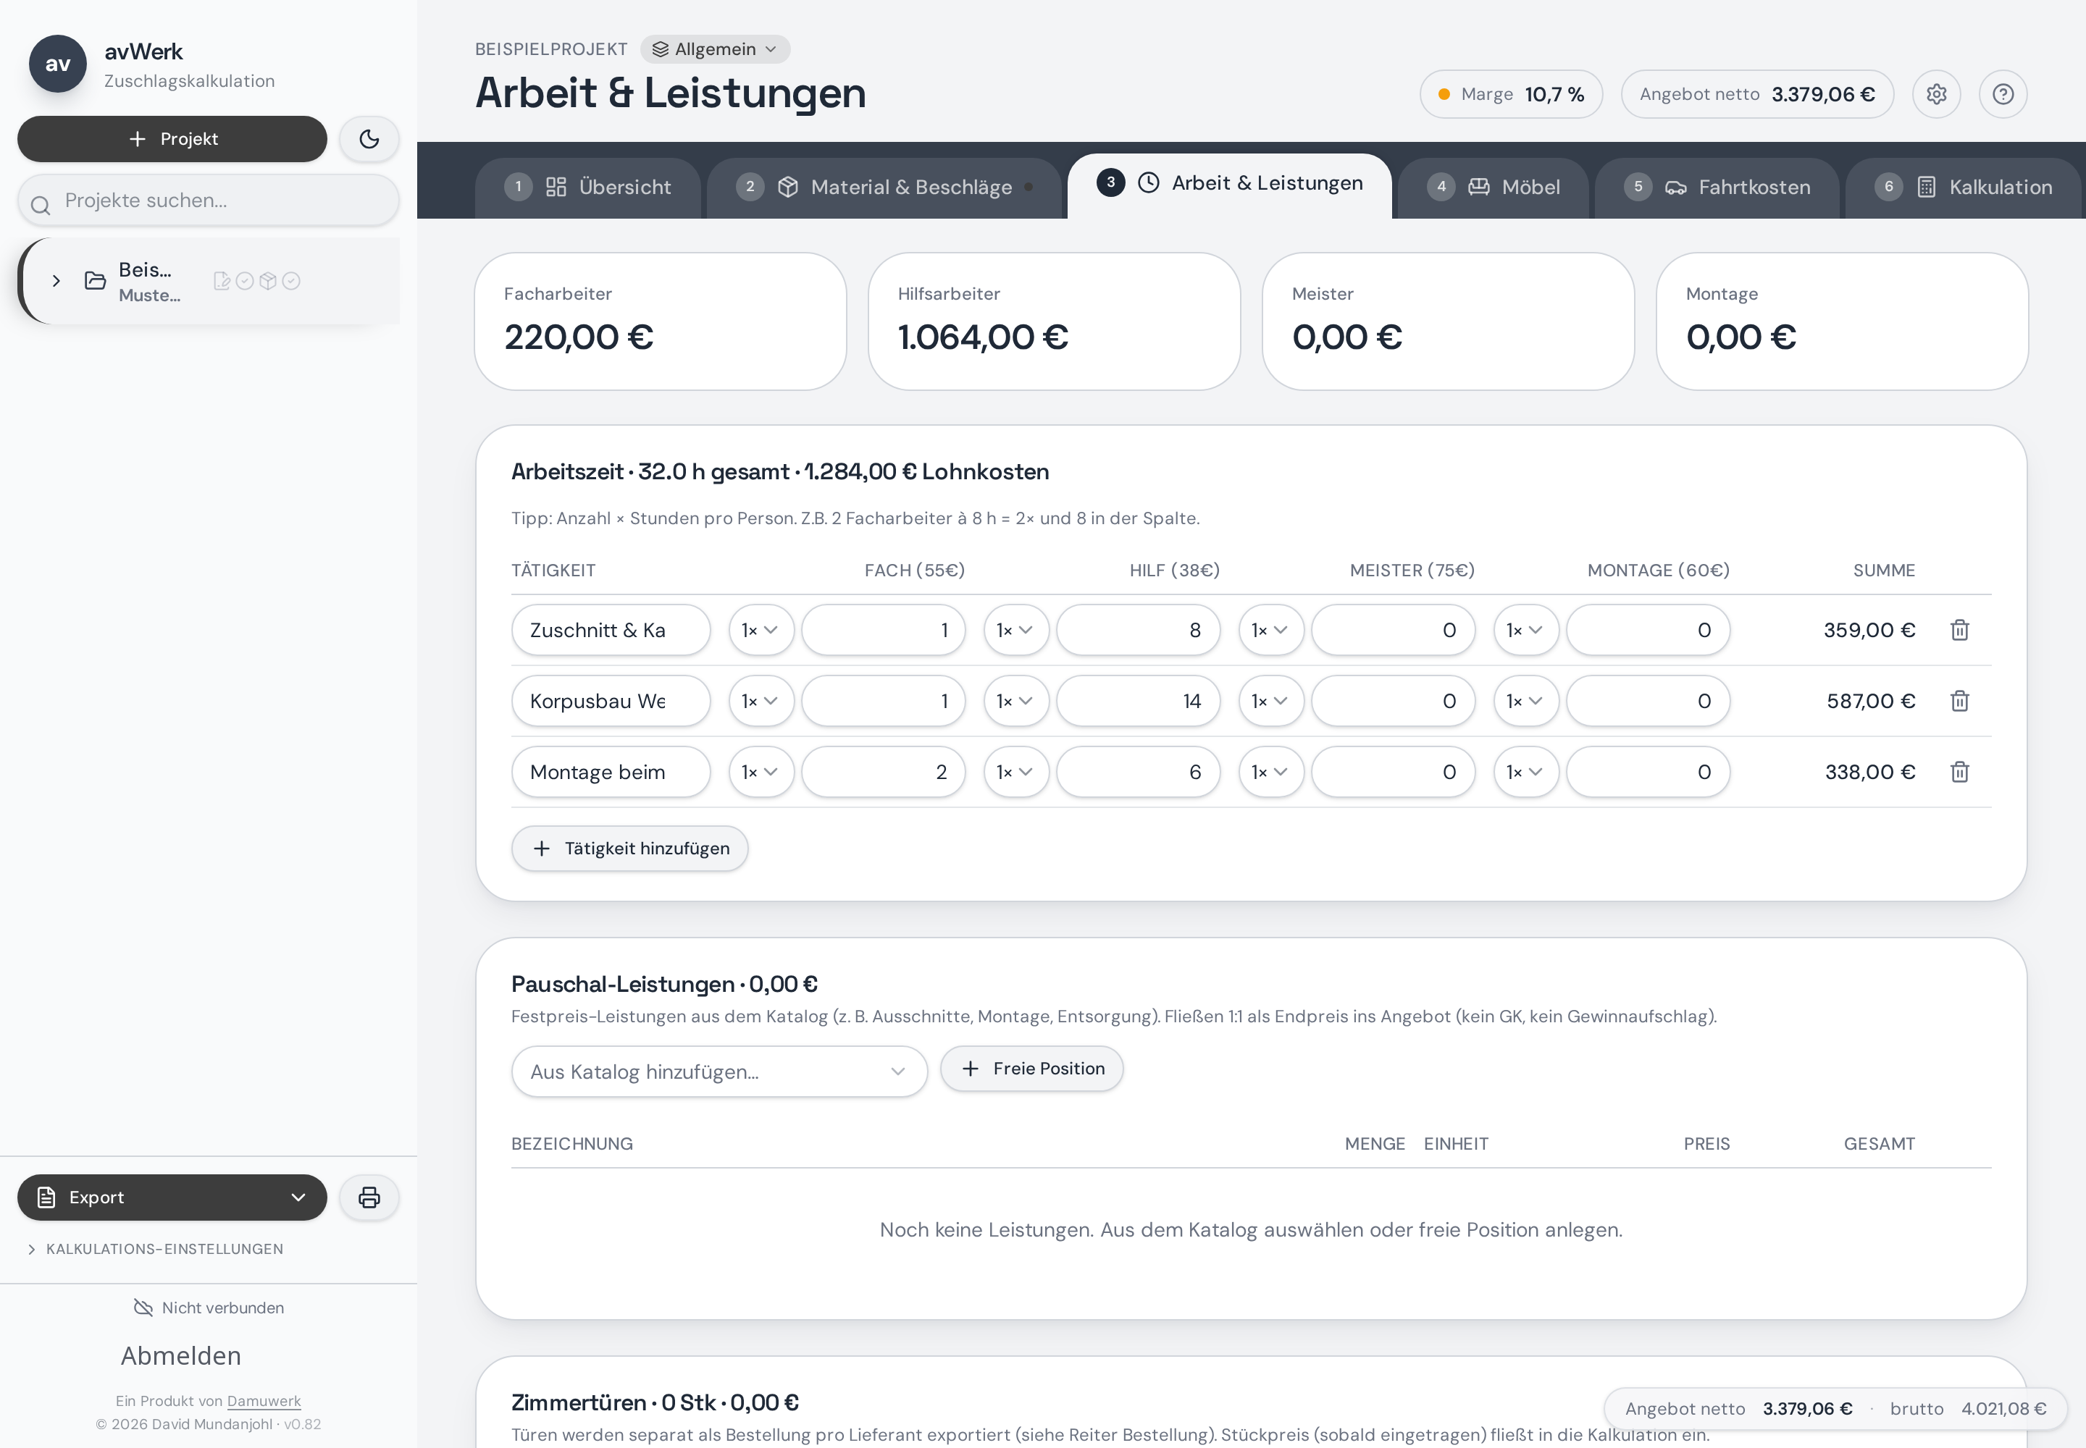Add a new Tätigkeit row

(630, 849)
